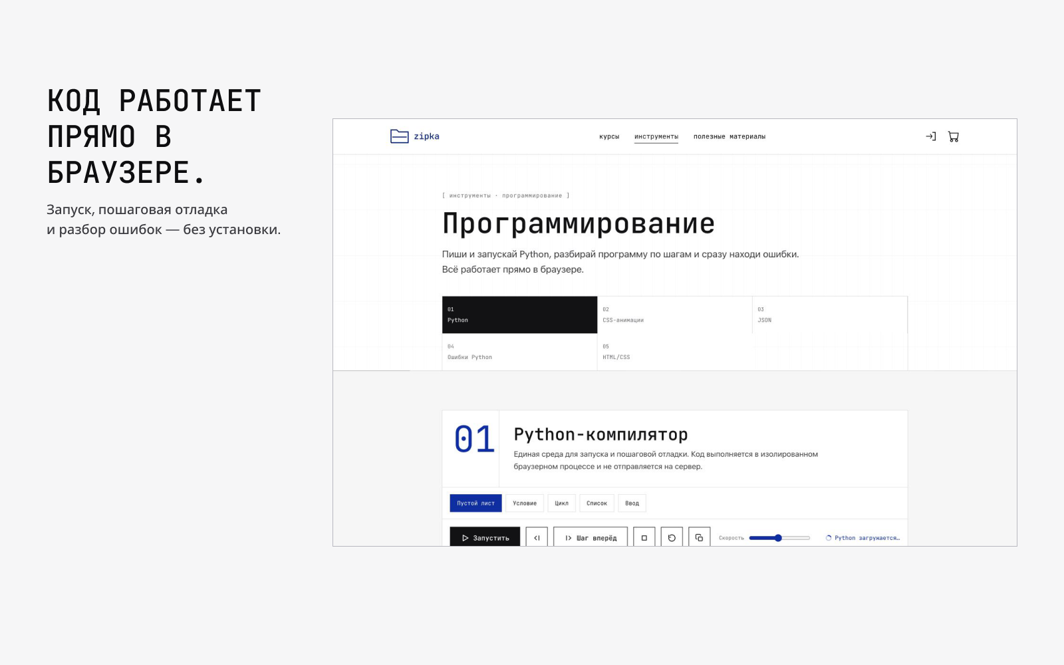The height and width of the screenshot is (665, 1064).
Task: Click the Шаг вперёд button
Action: 591,537
